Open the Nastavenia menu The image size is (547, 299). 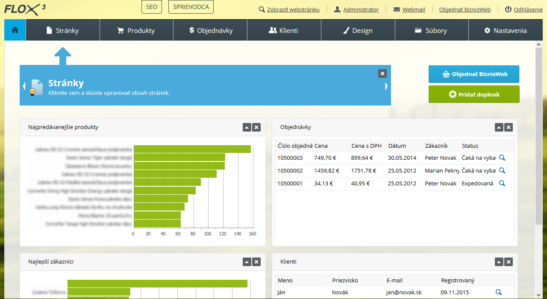pyautogui.click(x=506, y=30)
